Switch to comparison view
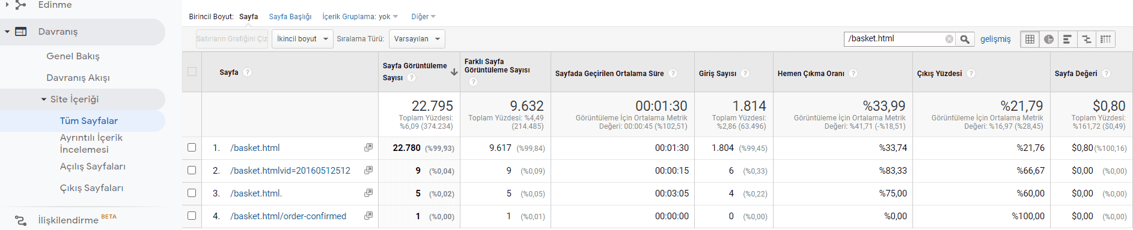1133x230 pixels. pos(1086,39)
